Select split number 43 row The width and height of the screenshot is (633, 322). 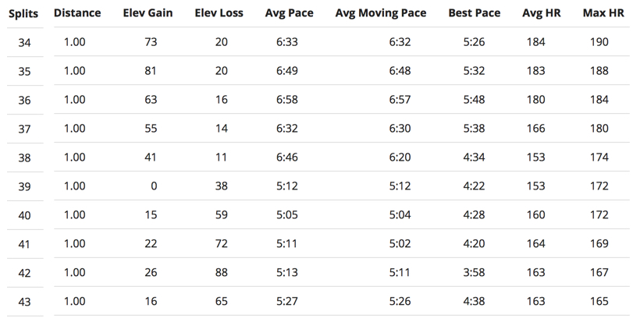(x=24, y=302)
